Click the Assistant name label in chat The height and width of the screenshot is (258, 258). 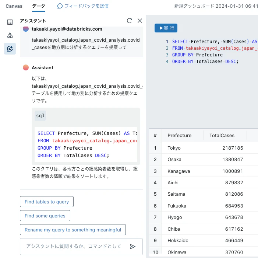[x=43, y=67]
